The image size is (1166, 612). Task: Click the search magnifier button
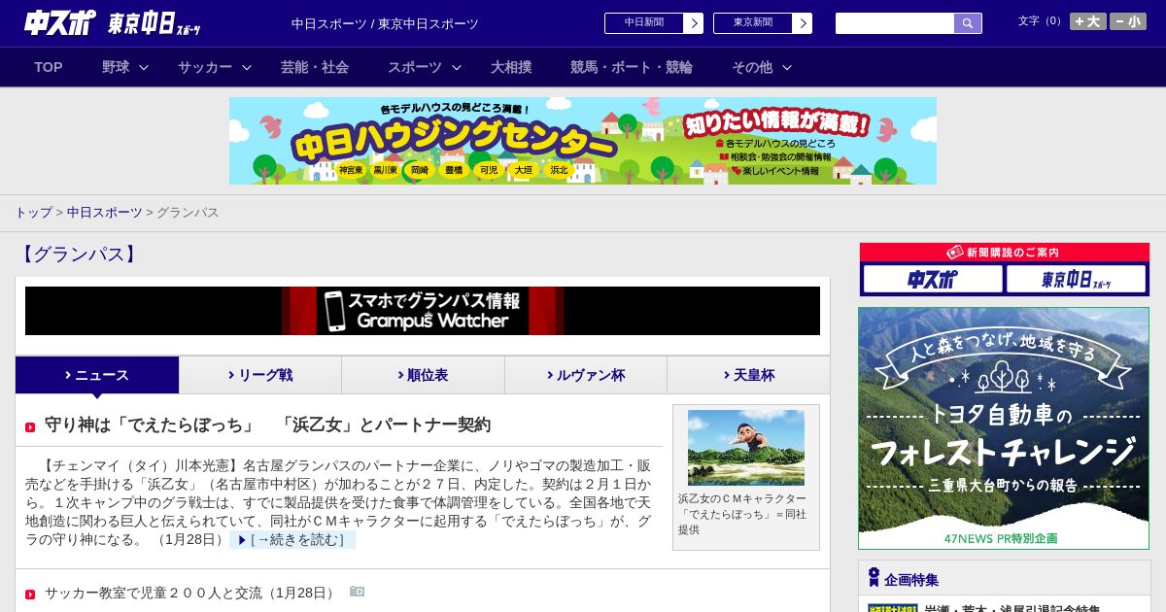click(967, 23)
